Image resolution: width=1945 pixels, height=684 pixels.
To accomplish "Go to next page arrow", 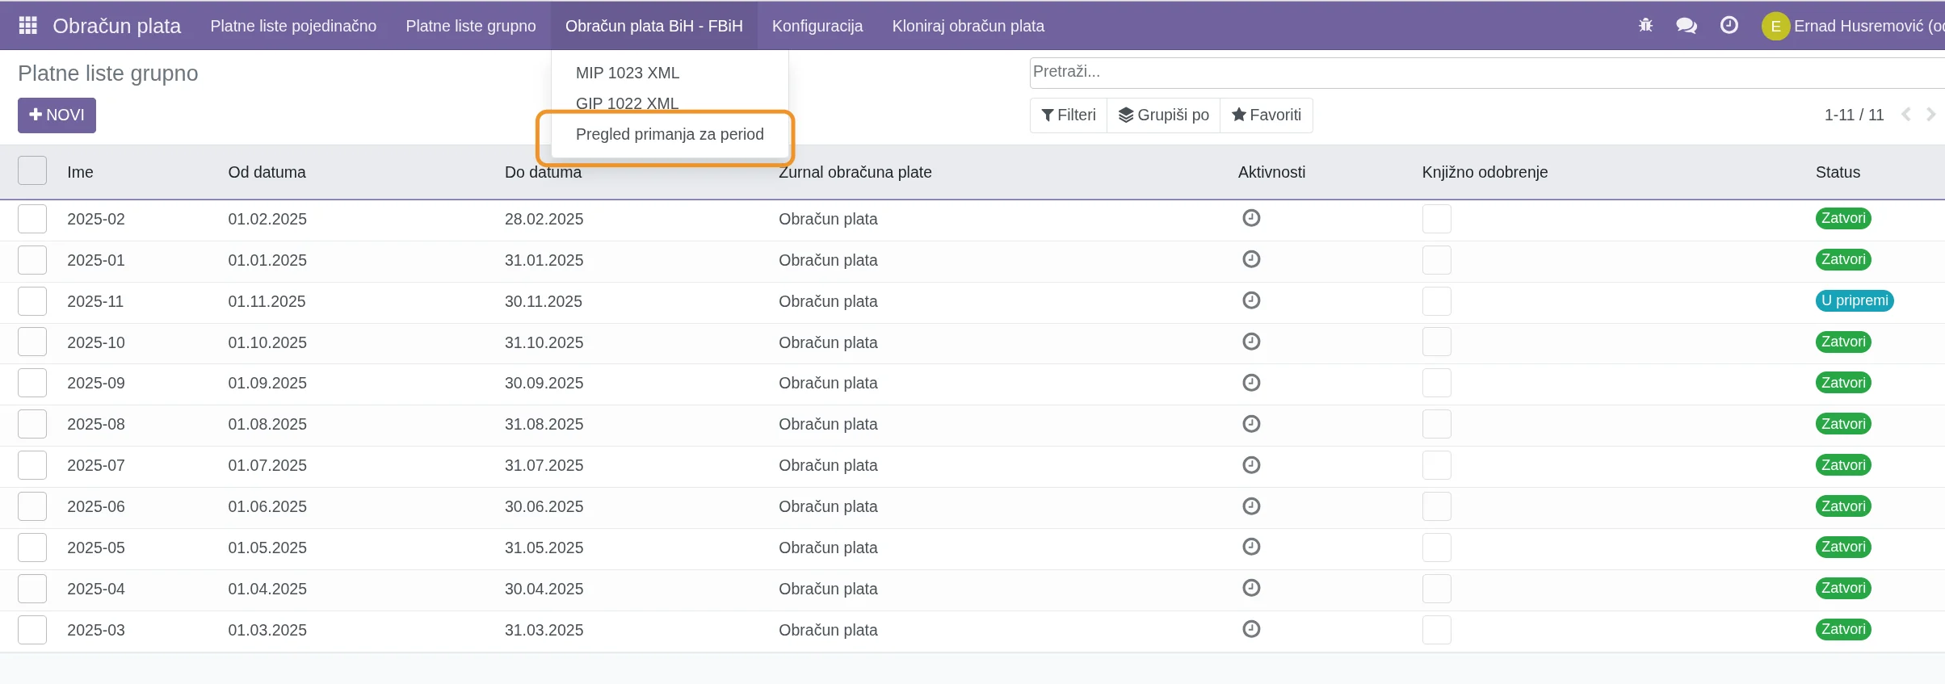I will point(1930,115).
